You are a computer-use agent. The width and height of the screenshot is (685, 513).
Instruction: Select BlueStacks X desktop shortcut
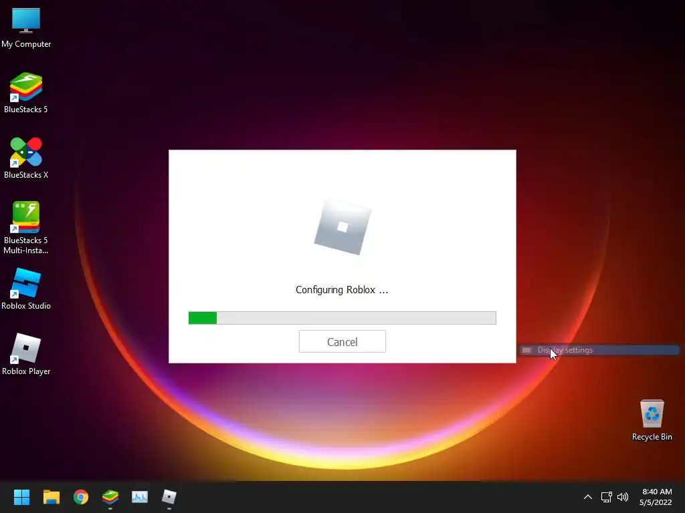coord(26,158)
